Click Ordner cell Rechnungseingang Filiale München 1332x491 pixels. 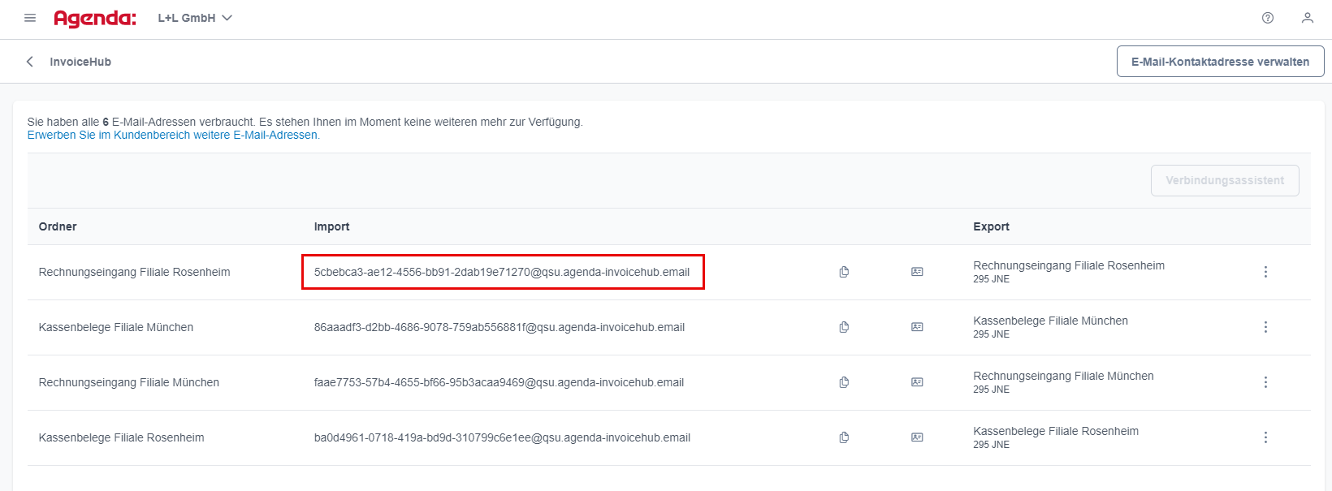tap(129, 382)
